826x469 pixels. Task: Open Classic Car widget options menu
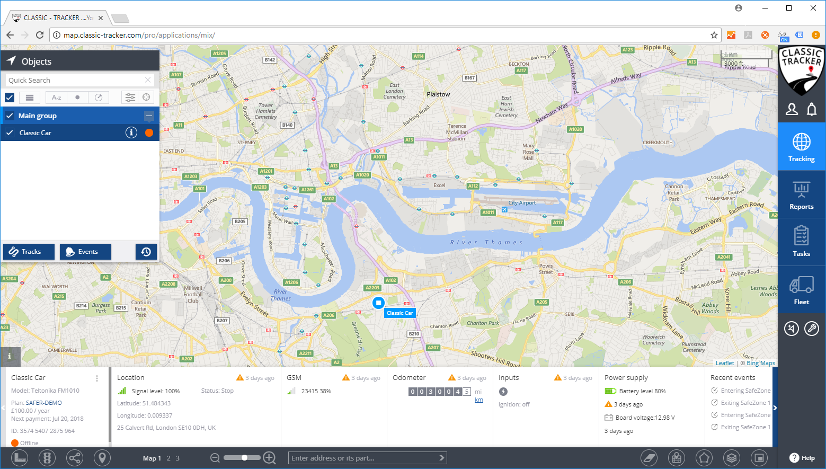point(97,378)
